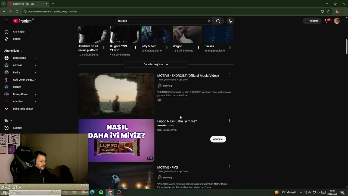348x196 pixels.
Task: Open options menu for the dragon short
Action: (198, 48)
